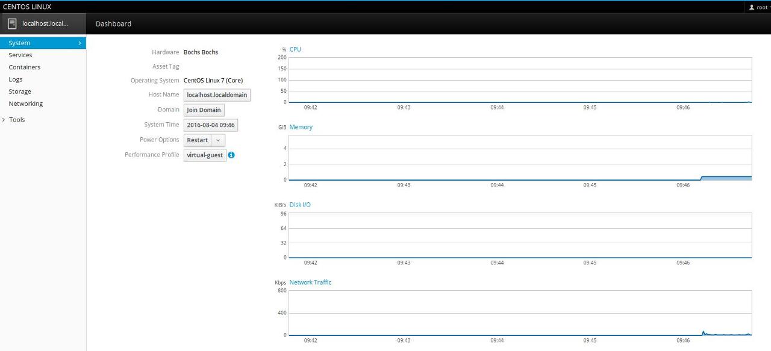
Task: Open Storage in the sidebar
Action: click(x=43, y=92)
